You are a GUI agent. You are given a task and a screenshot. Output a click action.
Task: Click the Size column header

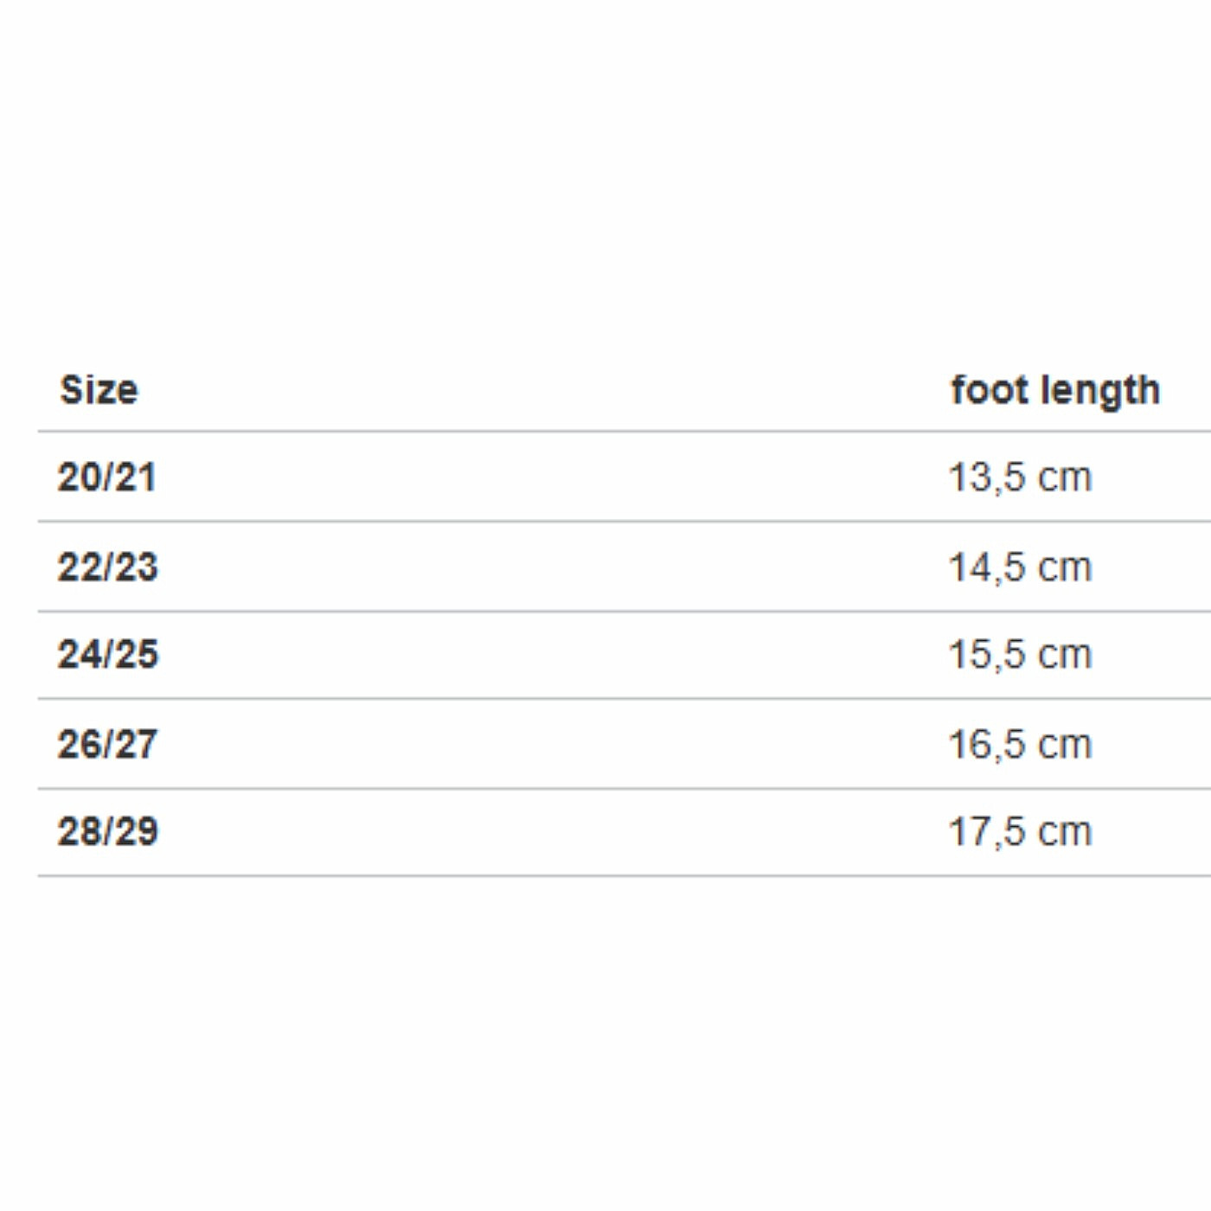point(99,390)
